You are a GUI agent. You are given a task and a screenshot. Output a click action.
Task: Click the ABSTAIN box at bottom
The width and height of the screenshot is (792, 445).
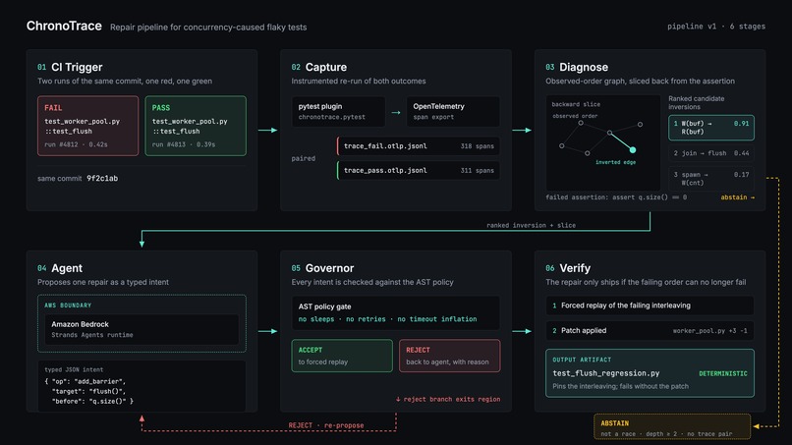(x=672, y=427)
